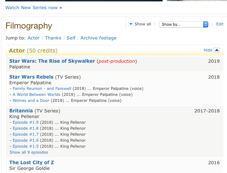Viewport: 227px width, 173px height.
Task: Open episode Wolves and a Door
Action: tap(31, 100)
